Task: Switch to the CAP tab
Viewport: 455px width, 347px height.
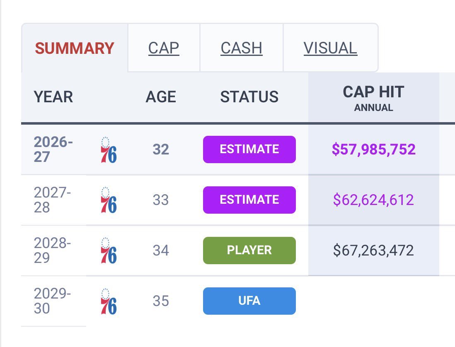Action: [x=164, y=48]
